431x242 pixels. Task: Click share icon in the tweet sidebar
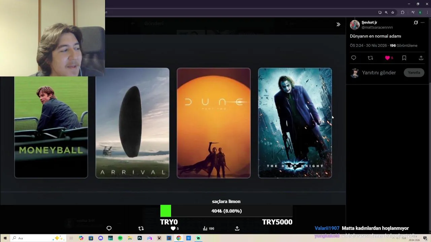pos(421,58)
